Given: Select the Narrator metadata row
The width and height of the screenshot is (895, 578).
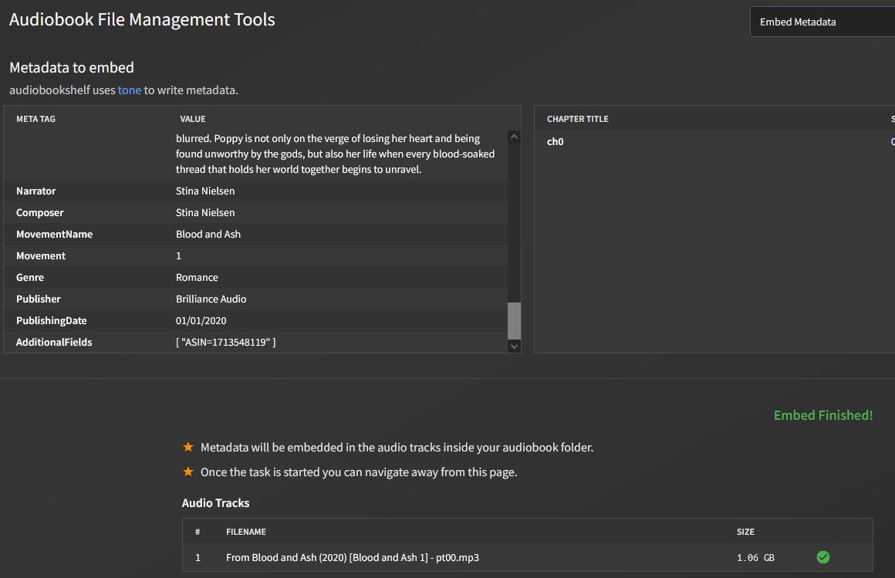Looking at the screenshot, I should tap(231, 191).
